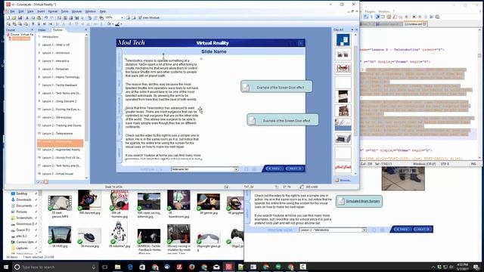This screenshot has width=484, height=272.
Task: Click the Windows Start button
Action: tap(6, 267)
